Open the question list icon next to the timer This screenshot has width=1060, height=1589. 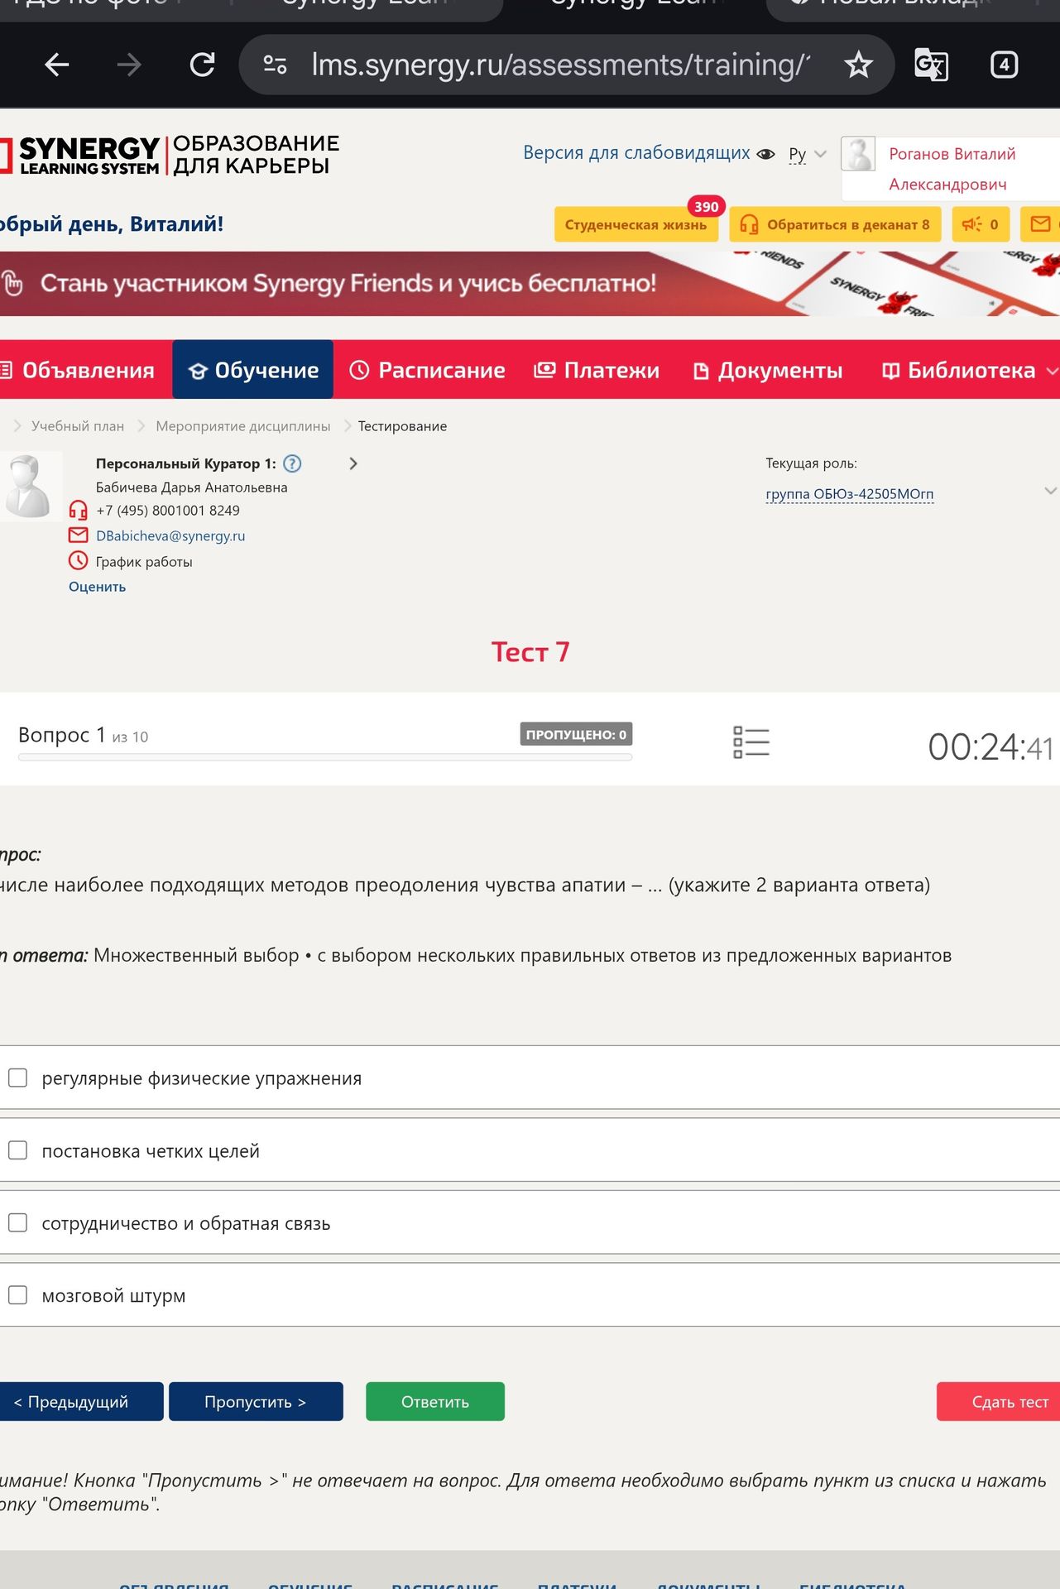pyautogui.click(x=751, y=742)
